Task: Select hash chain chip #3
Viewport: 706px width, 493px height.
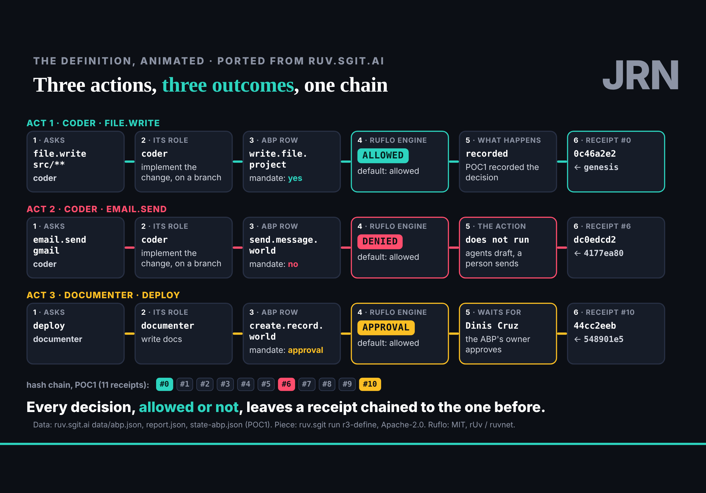Action: click(225, 384)
